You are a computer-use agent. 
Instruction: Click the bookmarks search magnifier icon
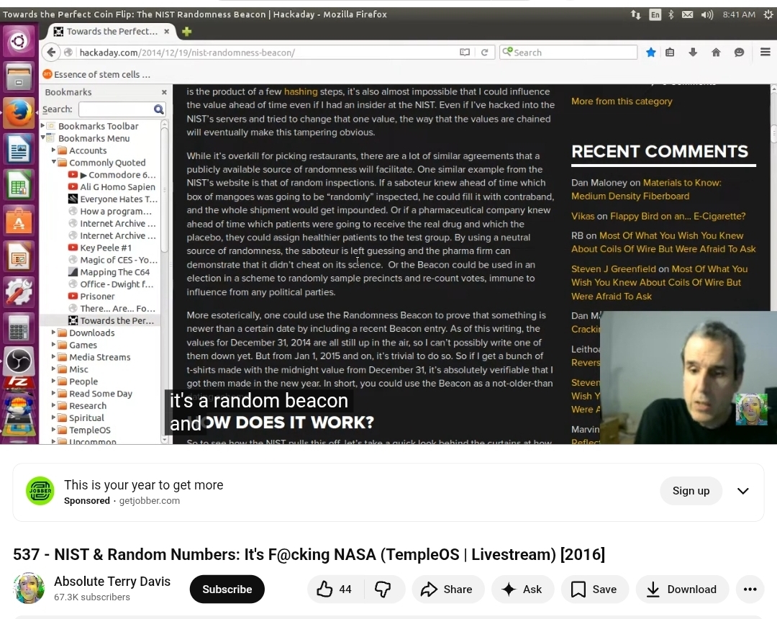158,109
